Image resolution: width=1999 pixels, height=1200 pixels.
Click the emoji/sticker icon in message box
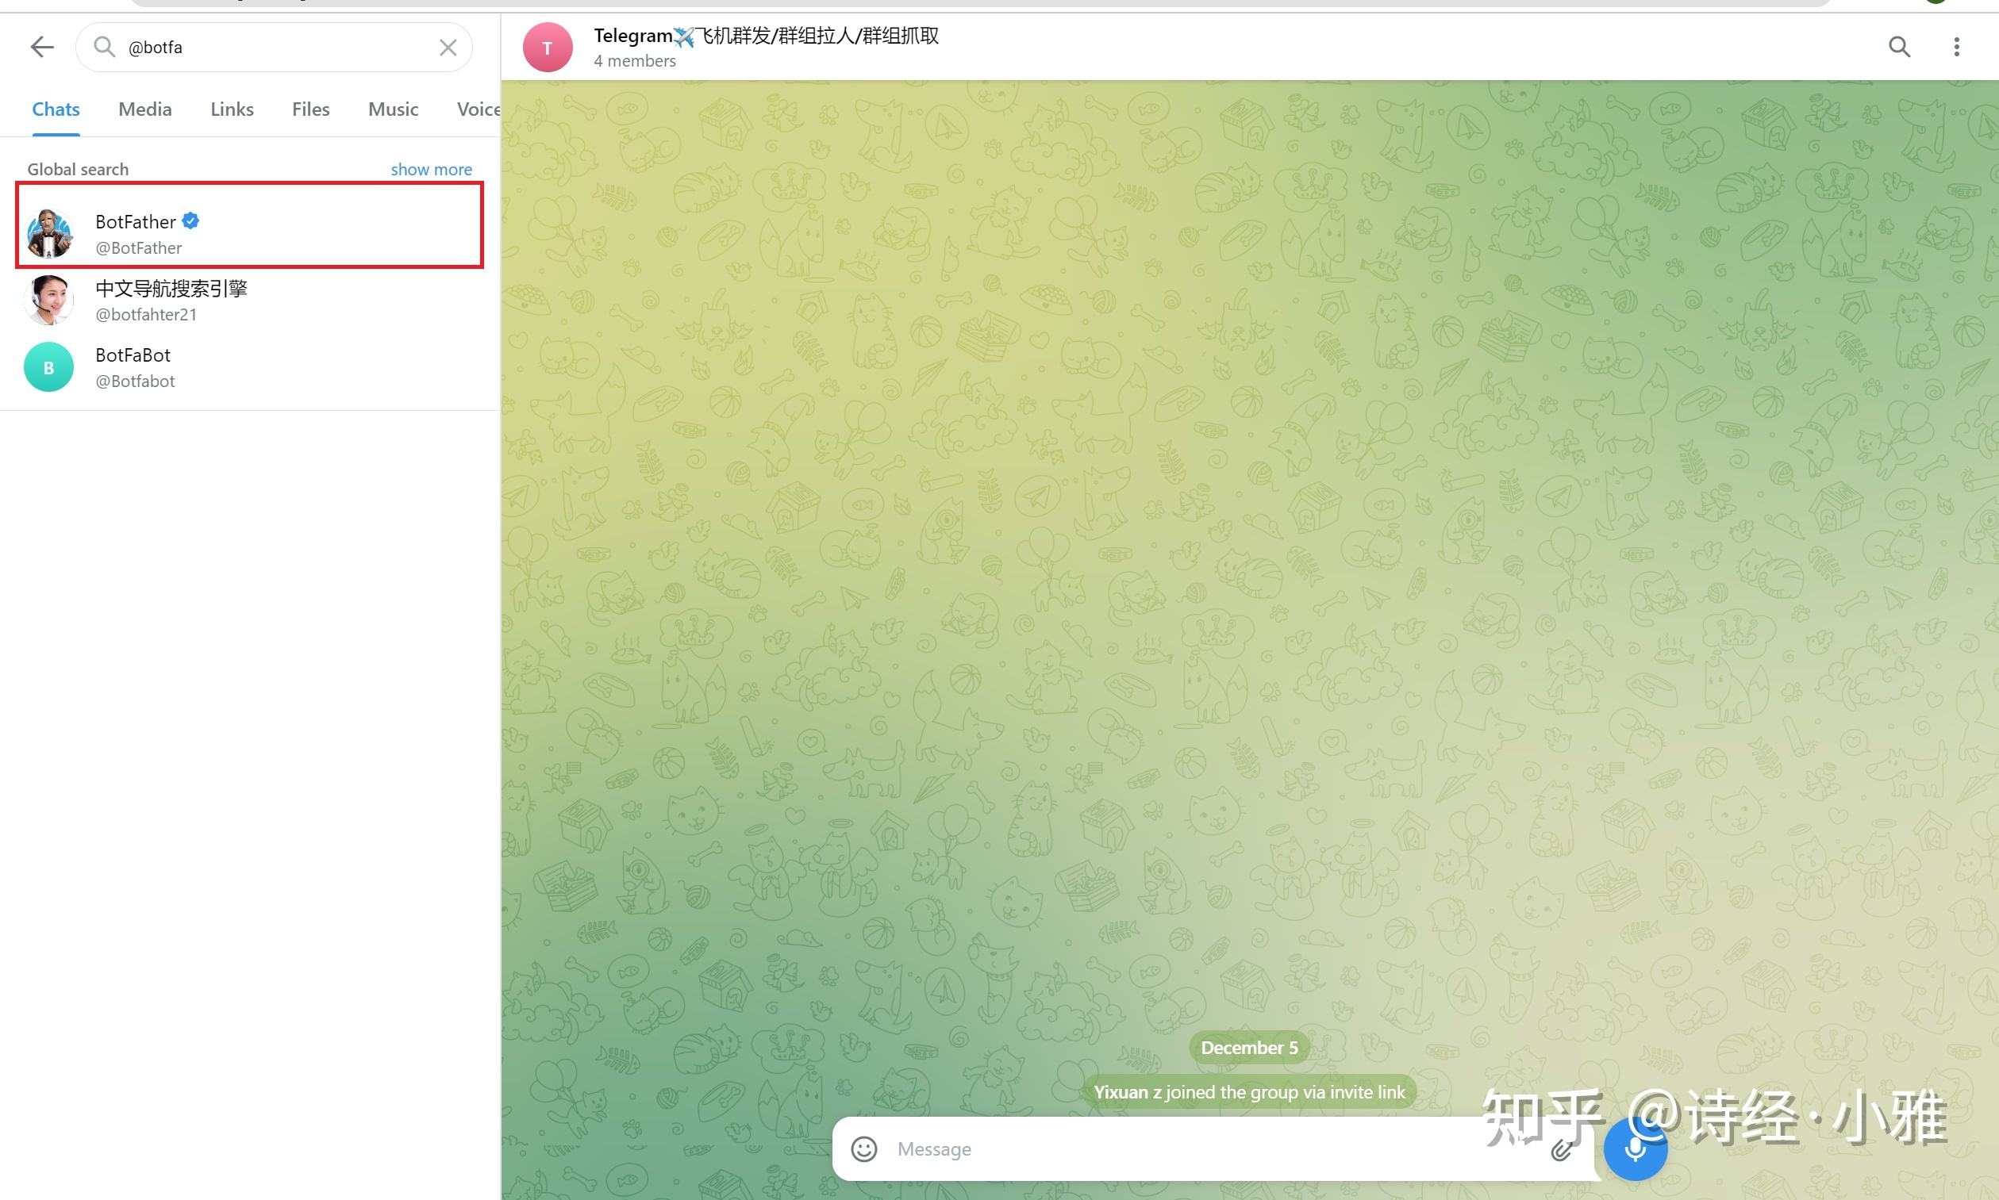(x=865, y=1147)
